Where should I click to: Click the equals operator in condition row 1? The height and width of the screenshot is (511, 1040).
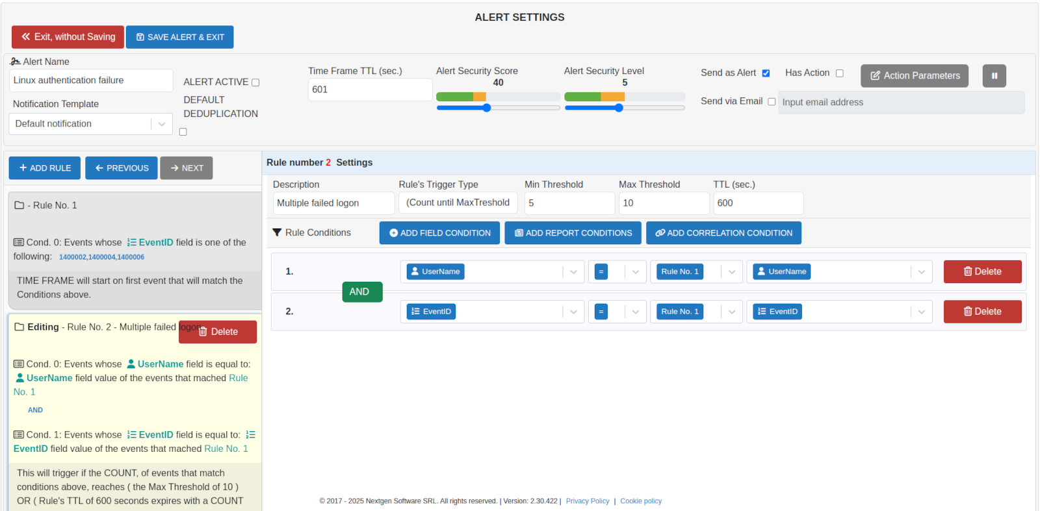[x=601, y=271]
